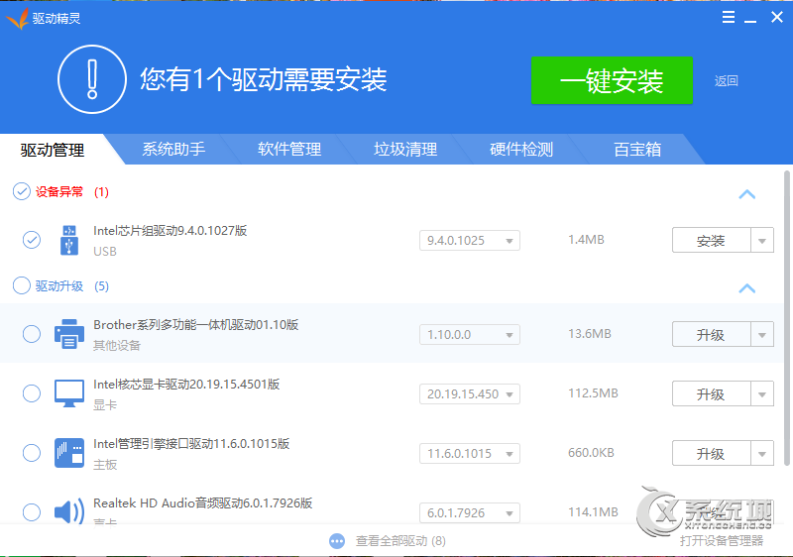Screen dimensions: 793x557
Task: Click the 112.5MB size value
Action: click(x=593, y=393)
